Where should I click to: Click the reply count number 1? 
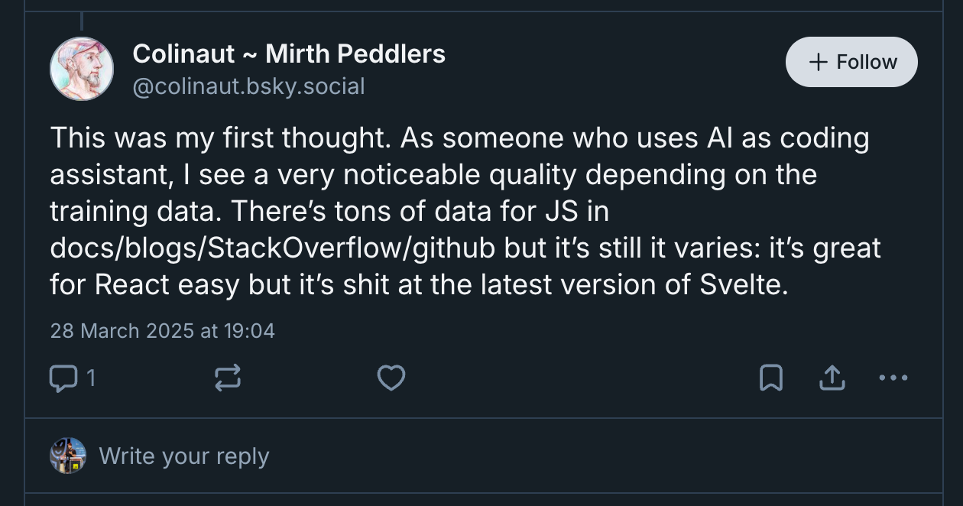91,378
